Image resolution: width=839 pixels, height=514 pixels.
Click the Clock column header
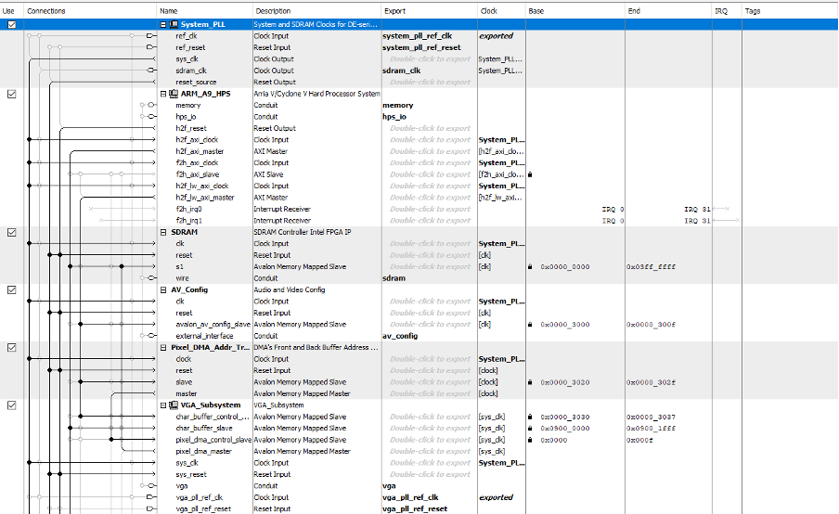coord(501,11)
